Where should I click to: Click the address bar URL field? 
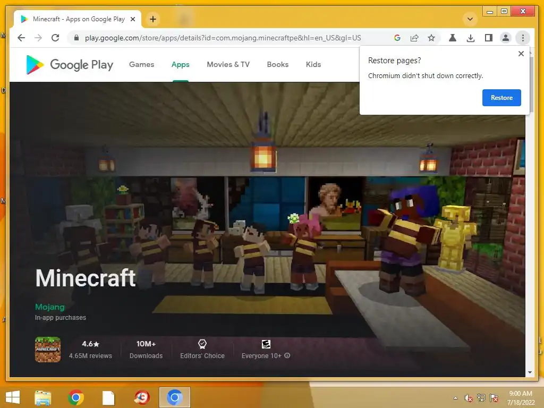[x=223, y=38]
